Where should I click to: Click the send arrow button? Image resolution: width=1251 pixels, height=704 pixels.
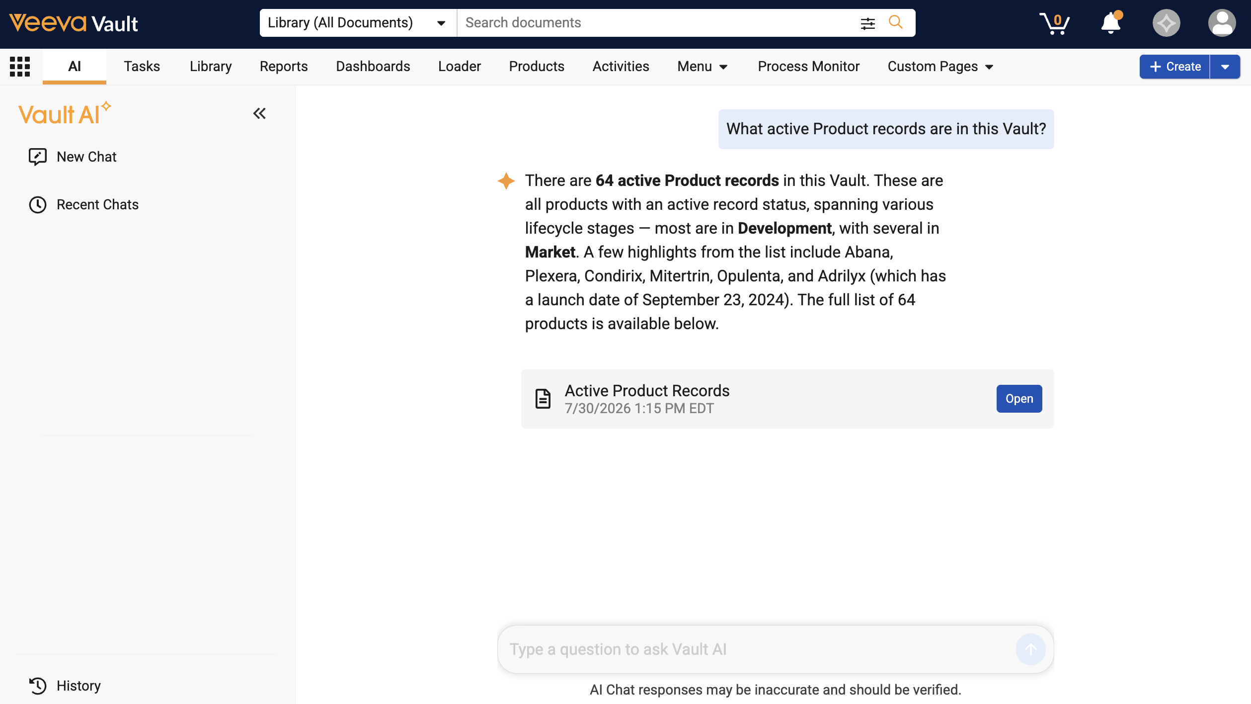(1030, 649)
